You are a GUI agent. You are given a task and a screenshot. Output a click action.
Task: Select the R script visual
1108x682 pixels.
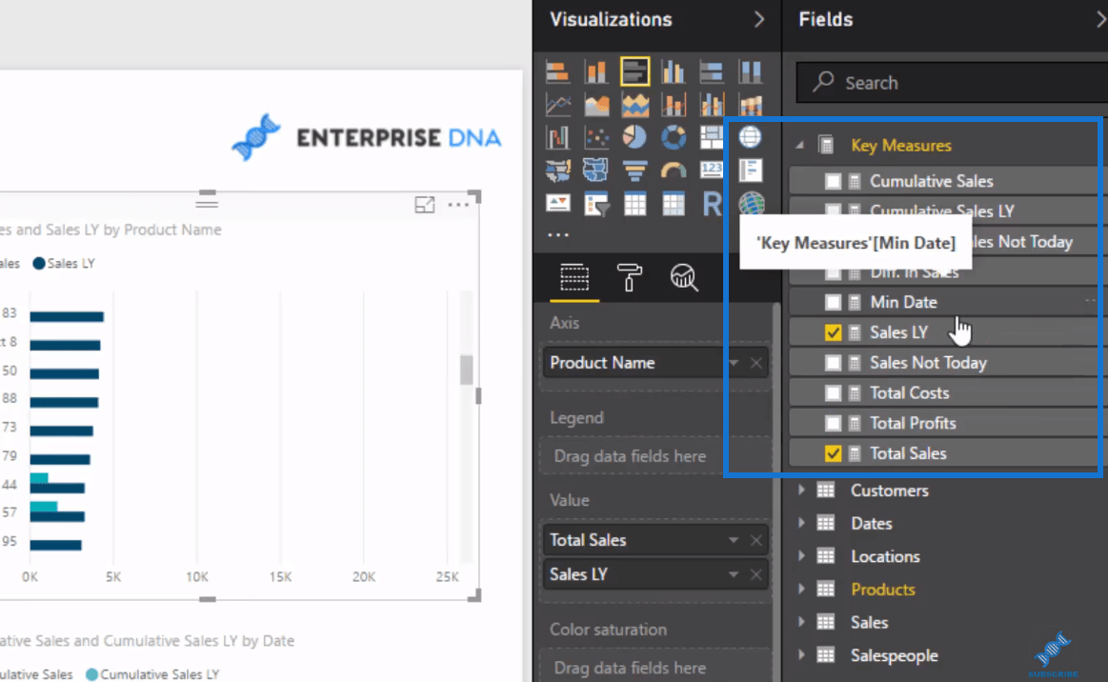click(x=712, y=204)
